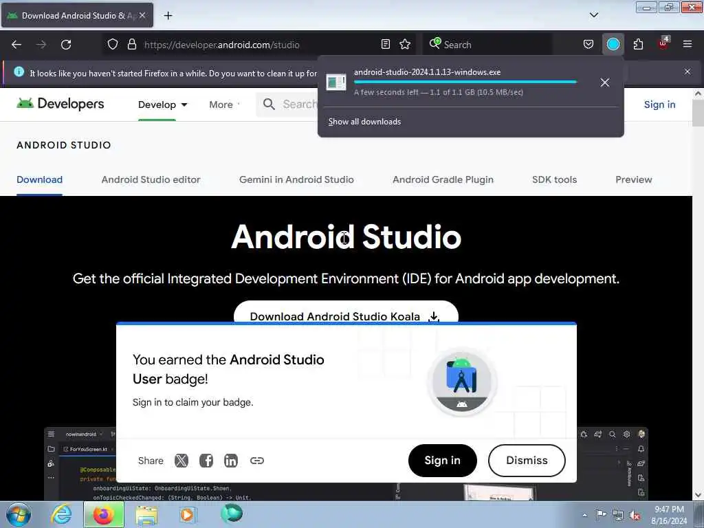Viewport: 704px width, 528px height.
Task: Click the site search field
Action: (287, 104)
